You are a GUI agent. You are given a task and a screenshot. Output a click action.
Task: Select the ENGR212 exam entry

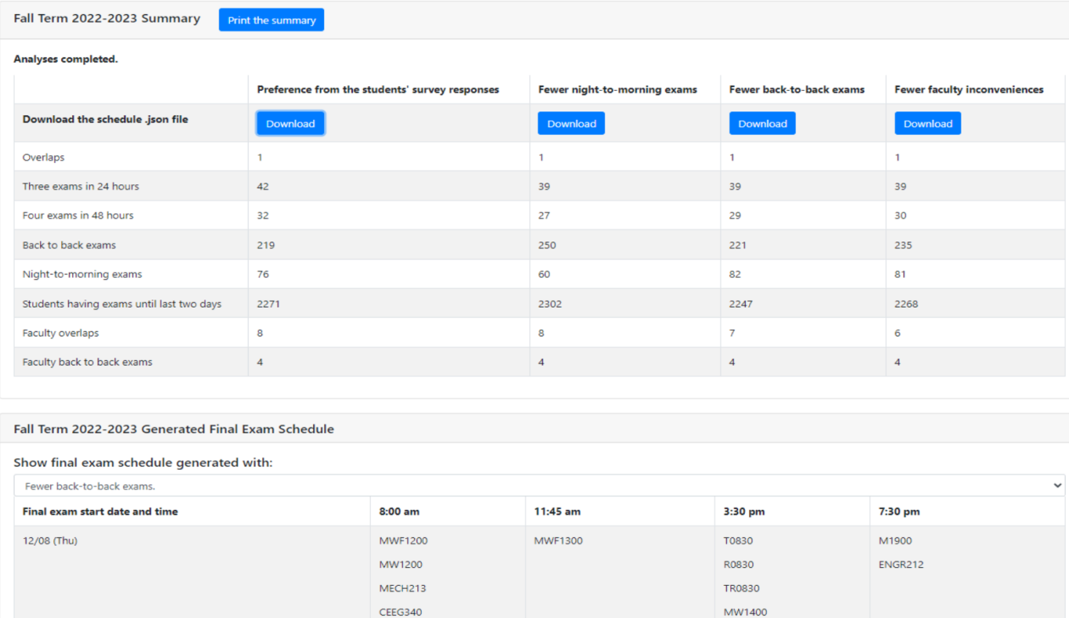(901, 565)
